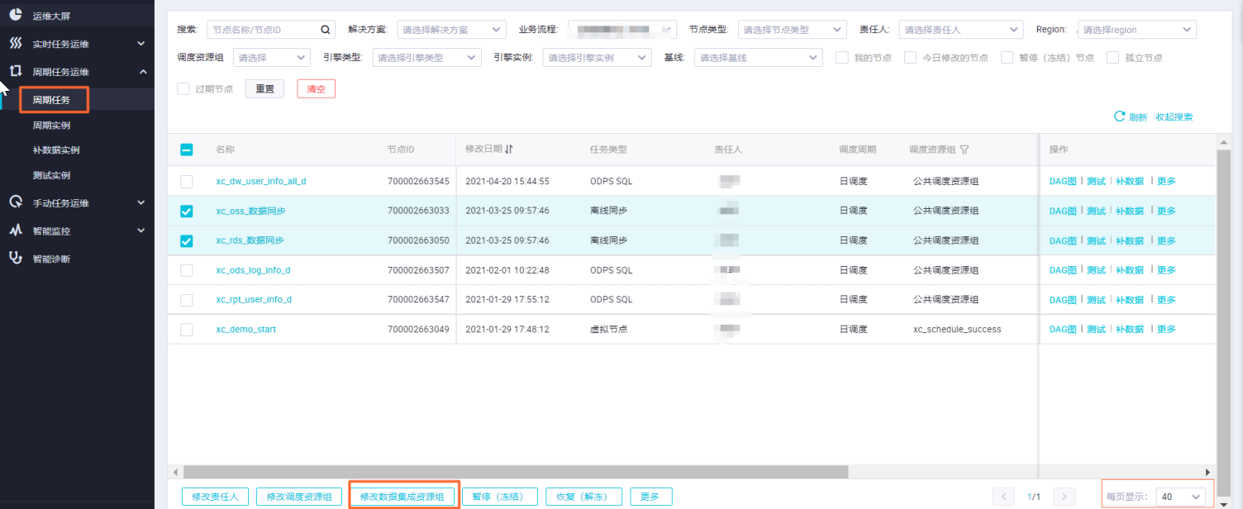Enable the 孤立节点 checkbox
The height and width of the screenshot is (509, 1243).
coord(1112,58)
